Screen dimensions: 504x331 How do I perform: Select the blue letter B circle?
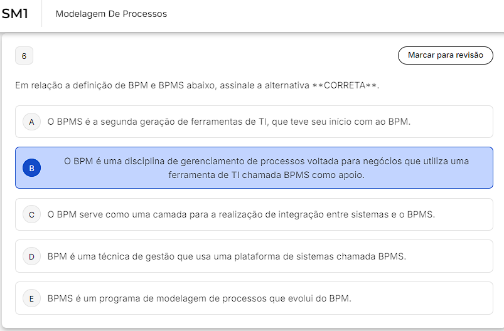(31, 168)
